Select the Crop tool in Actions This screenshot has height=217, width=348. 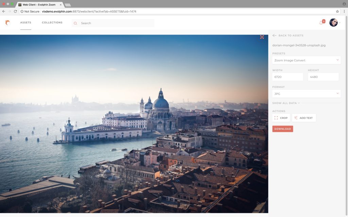281,118
